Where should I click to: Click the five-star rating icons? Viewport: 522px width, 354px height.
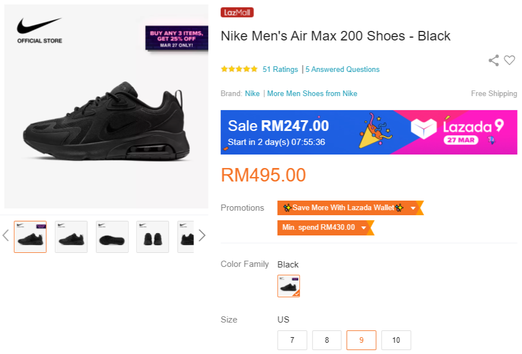pyautogui.click(x=239, y=69)
